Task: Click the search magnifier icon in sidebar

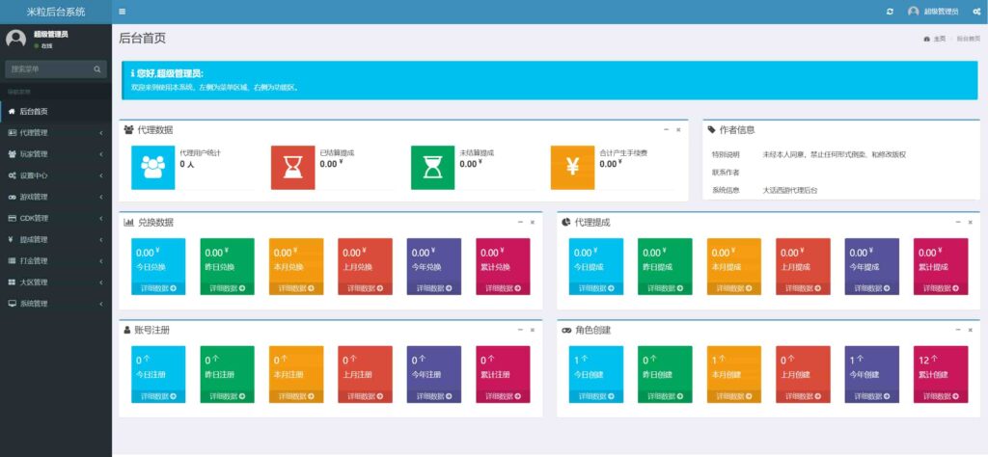Action: (97, 69)
